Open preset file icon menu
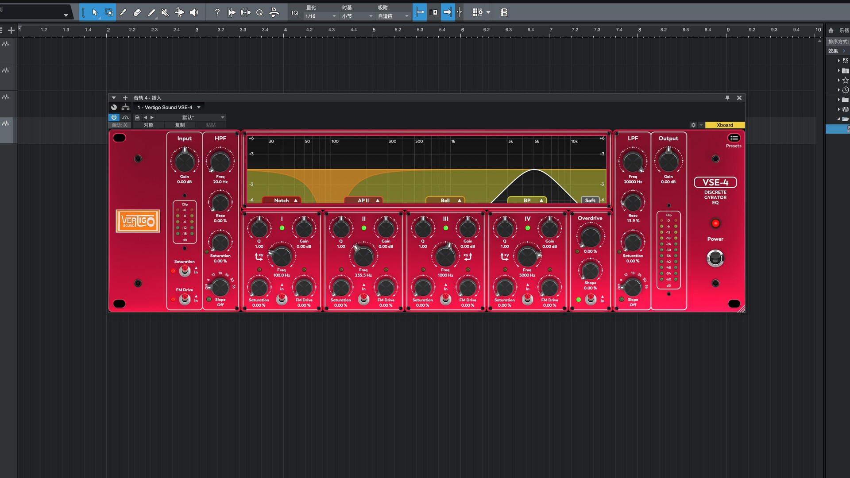Screen dimensions: 850x478 (137, 117)
